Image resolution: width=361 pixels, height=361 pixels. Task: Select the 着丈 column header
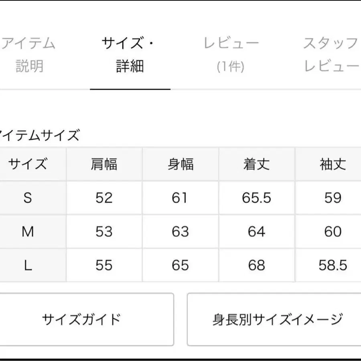(256, 164)
